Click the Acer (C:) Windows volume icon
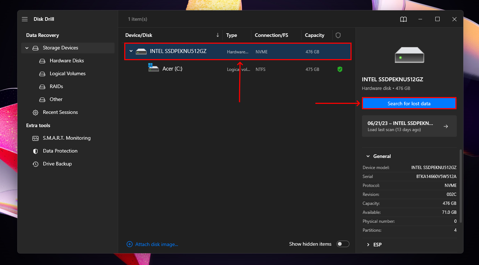 tap(154, 67)
